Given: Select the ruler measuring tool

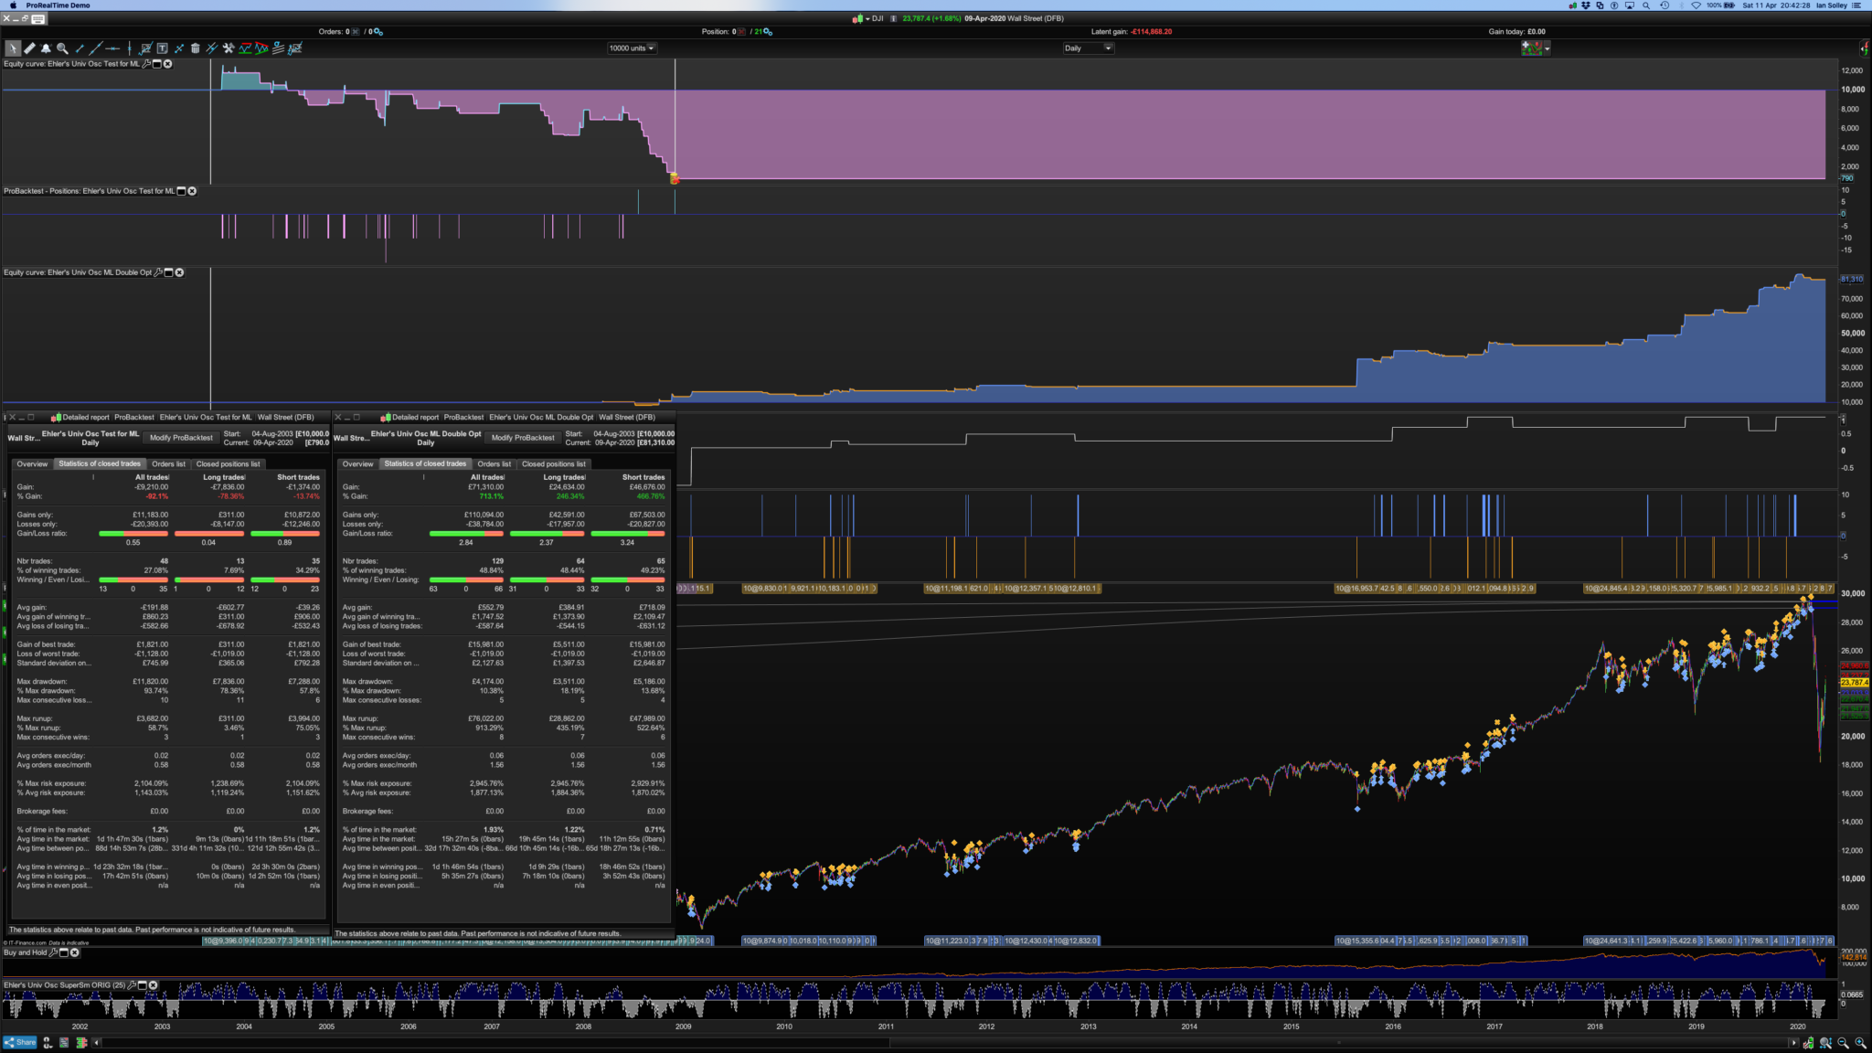Looking at the screenshot, I should (29, 48).
